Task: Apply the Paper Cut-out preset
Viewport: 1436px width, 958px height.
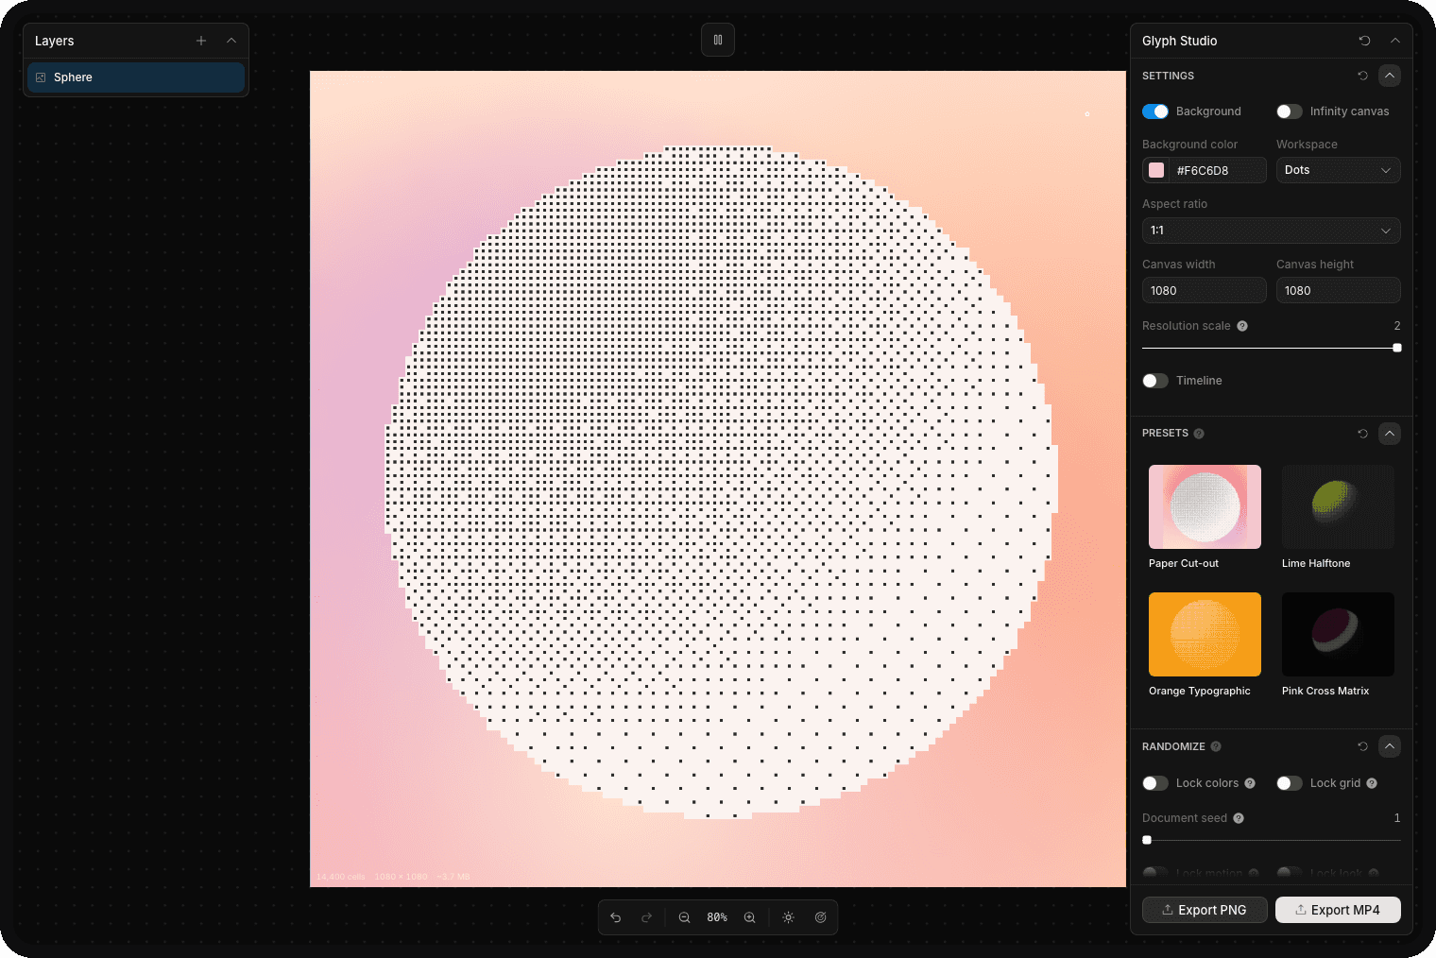Action: [x=1205, y=506]
